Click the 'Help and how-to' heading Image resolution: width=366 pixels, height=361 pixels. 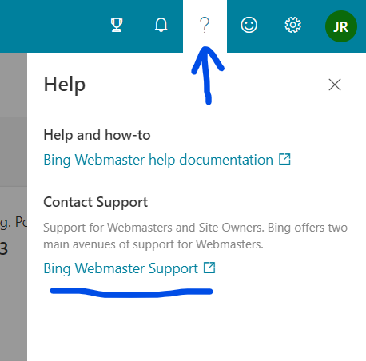[97, 135]
